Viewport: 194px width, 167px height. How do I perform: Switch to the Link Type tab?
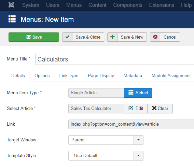pos(69,76)
